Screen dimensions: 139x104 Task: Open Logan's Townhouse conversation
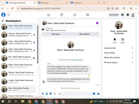[x=18, y=42]
